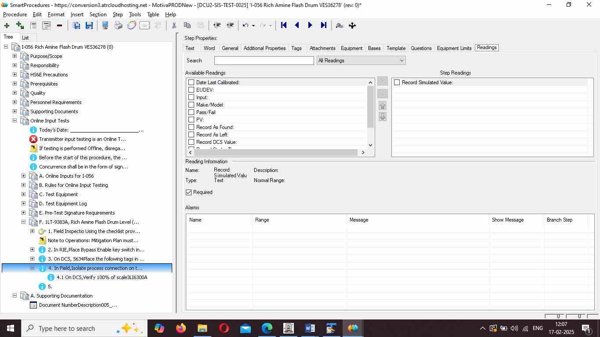Go to previous step arrow icon

297,25
